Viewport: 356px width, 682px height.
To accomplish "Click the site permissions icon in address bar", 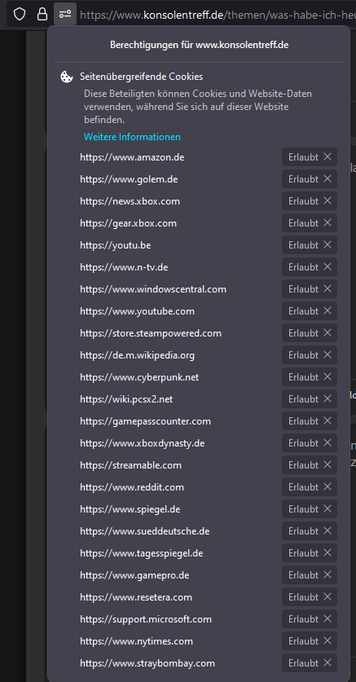I will [65, 15].
